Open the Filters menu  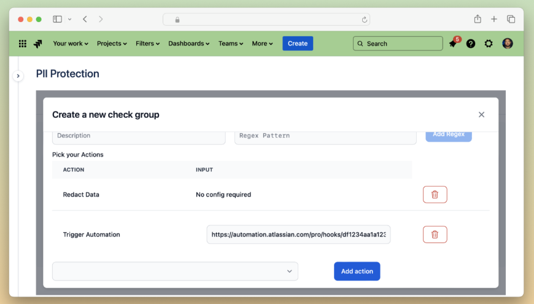[x=147, y=44]
